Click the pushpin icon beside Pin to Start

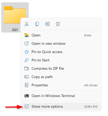tap(27, 60)
